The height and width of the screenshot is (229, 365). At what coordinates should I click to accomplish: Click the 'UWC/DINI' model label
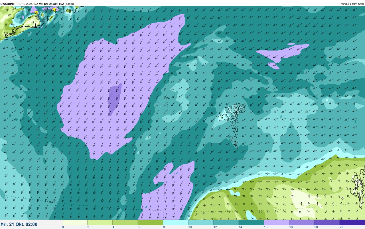7,4
